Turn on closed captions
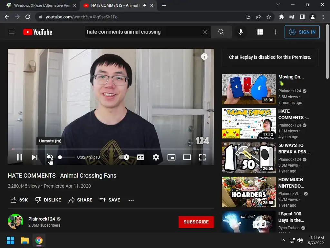Image resolution: width=330 pixels, height=248 pixels. (141, 157)
